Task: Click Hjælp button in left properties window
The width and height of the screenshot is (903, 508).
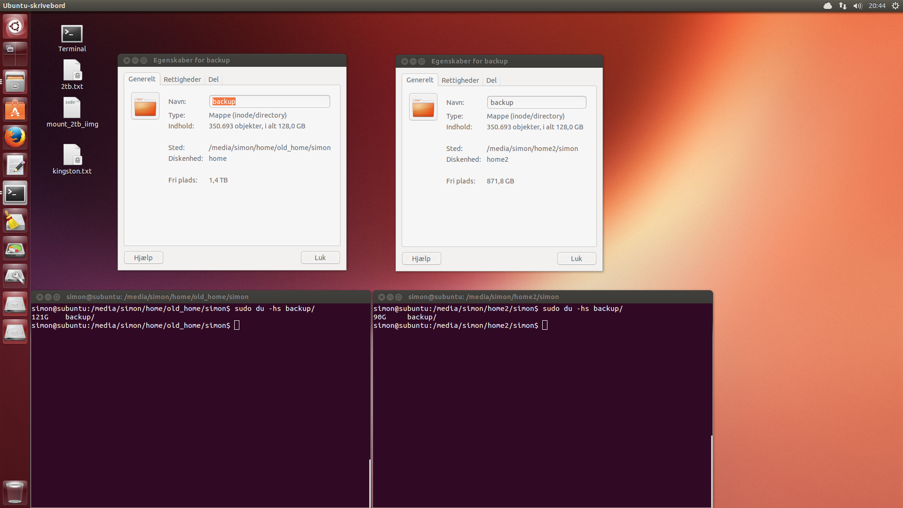Action: pos(143,258)
